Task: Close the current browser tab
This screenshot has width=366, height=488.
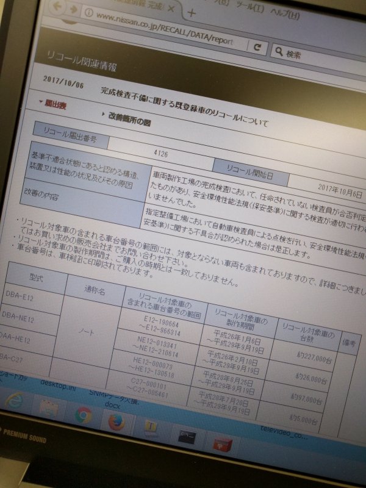Action: point(171,9)
